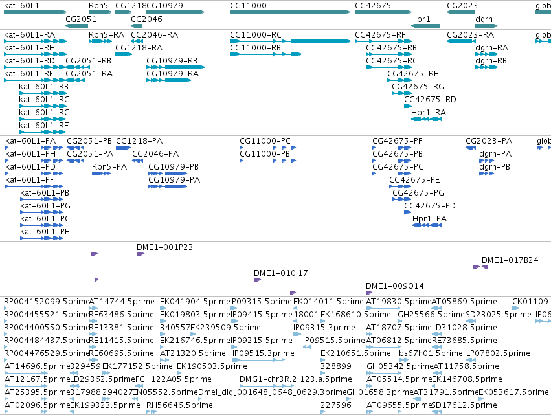Click protein Hpr1-PA

point(427,225)
